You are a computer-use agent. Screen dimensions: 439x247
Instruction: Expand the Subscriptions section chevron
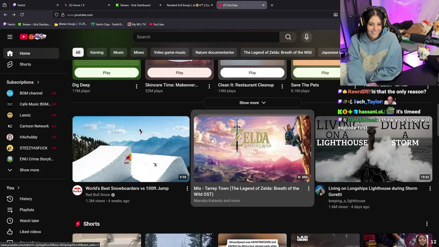[38, 82]
